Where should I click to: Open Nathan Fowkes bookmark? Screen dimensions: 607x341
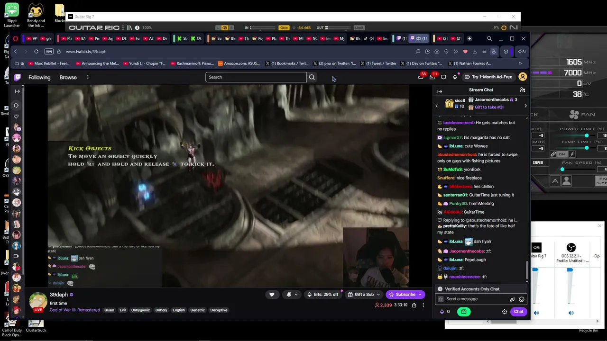469,63
